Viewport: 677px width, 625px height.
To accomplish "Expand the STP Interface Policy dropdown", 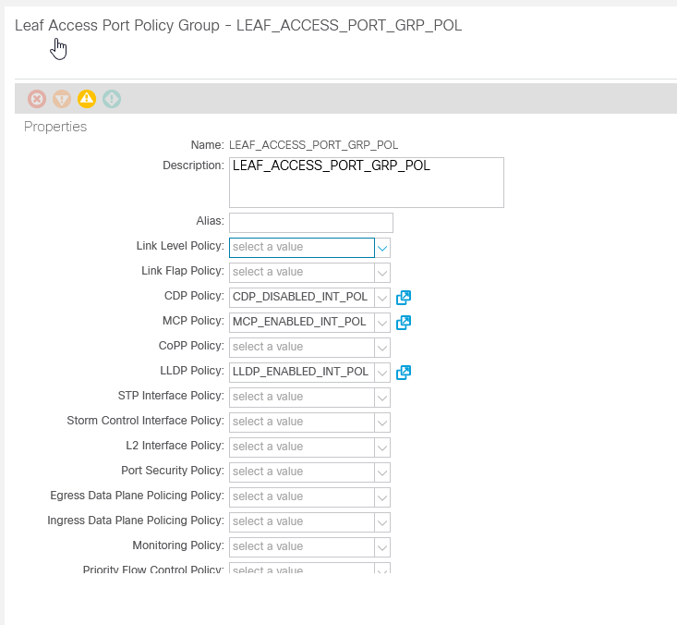I will pyautogui.click(x=382, y=398).
